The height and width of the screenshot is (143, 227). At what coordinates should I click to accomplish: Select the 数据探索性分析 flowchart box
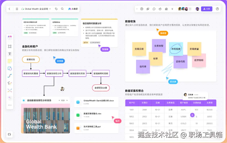pyautogui.click(x=54, y=74)
